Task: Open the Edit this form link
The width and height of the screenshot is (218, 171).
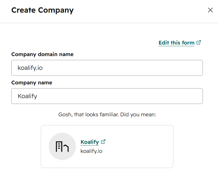Action: (176, 43)
